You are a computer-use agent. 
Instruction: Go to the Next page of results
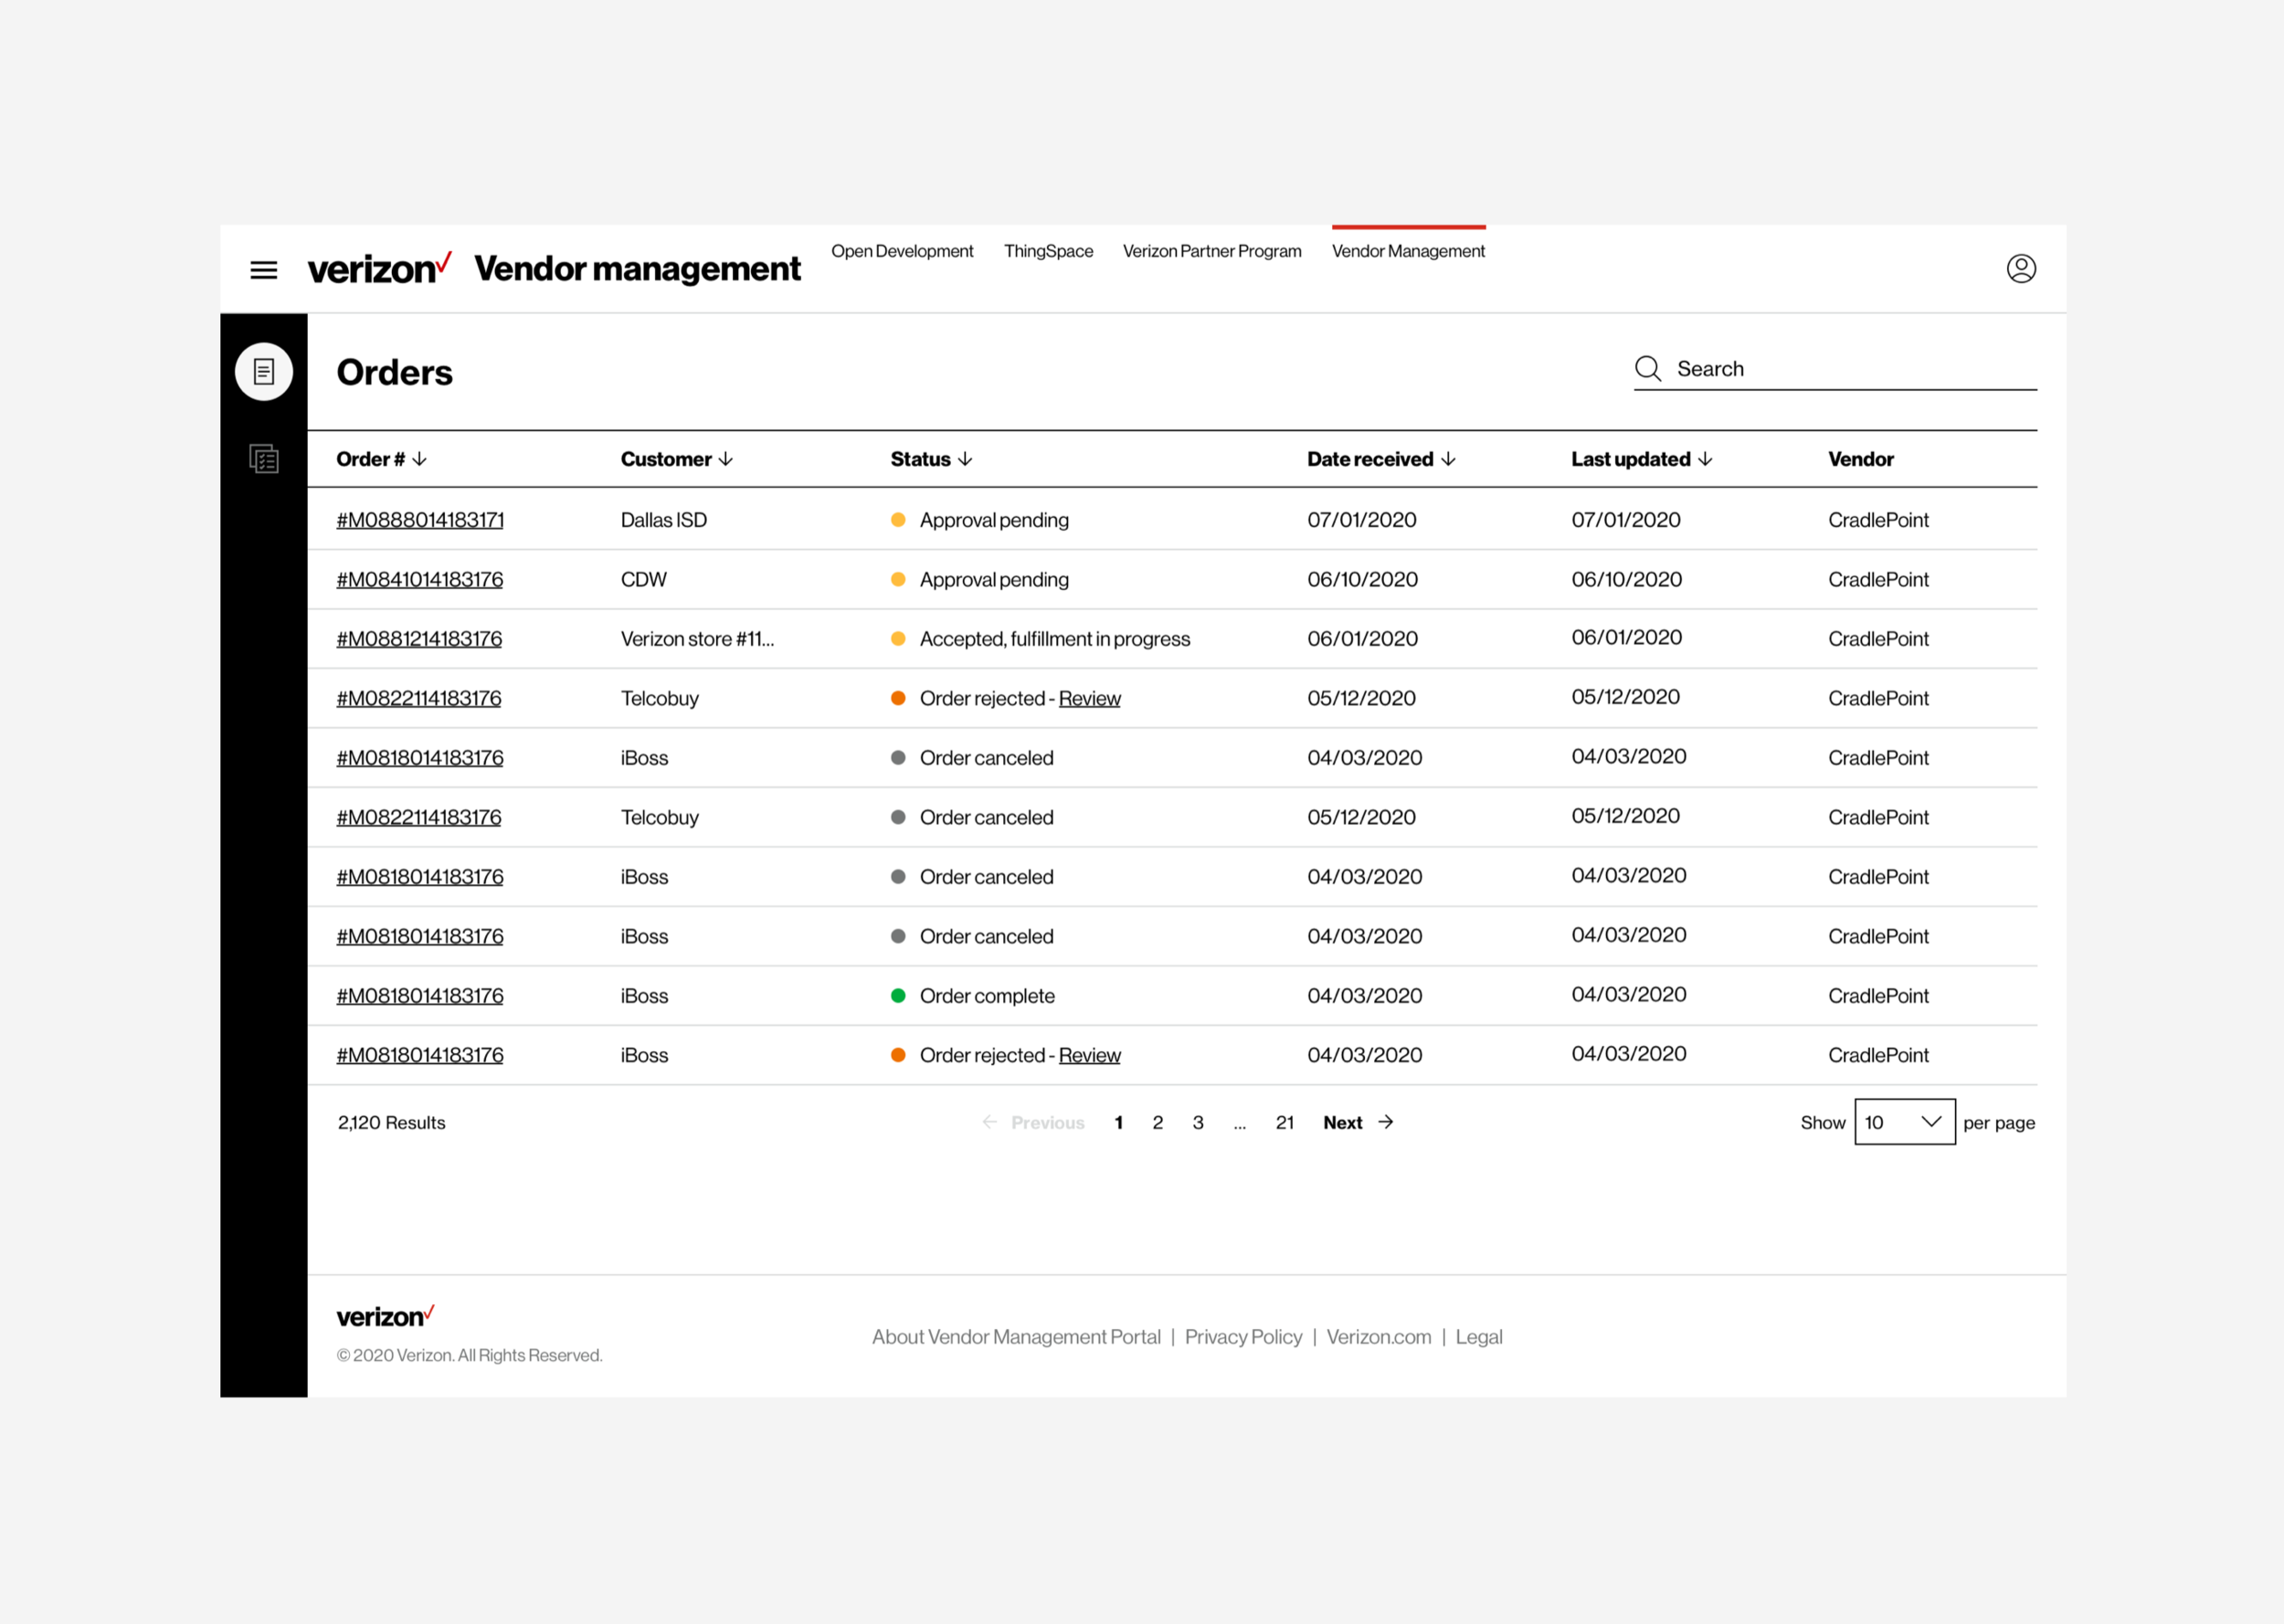pyautogui.click(x=1358, y=1122)
